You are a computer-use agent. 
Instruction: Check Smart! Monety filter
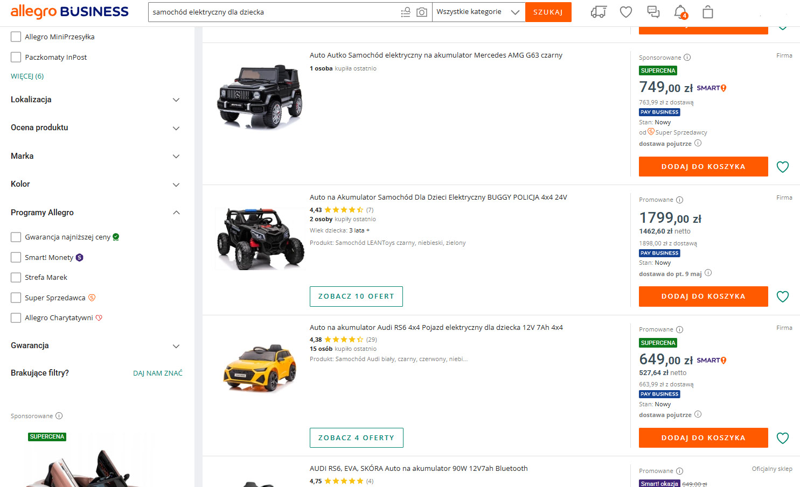[16, 257]
